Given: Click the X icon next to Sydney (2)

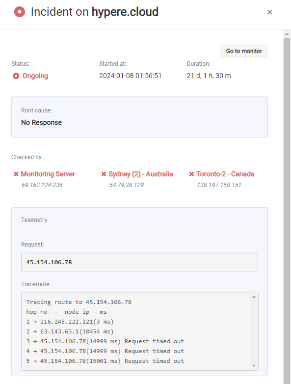Looking at the screenshot, I should click(104, 174).
